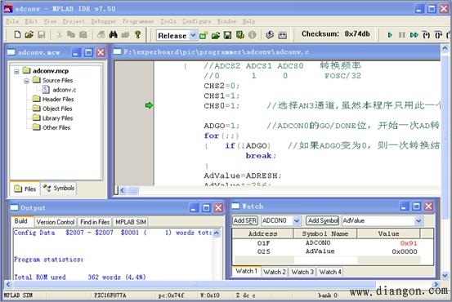
Task: Click the Run debugger play icon
Action: point(390,35)
